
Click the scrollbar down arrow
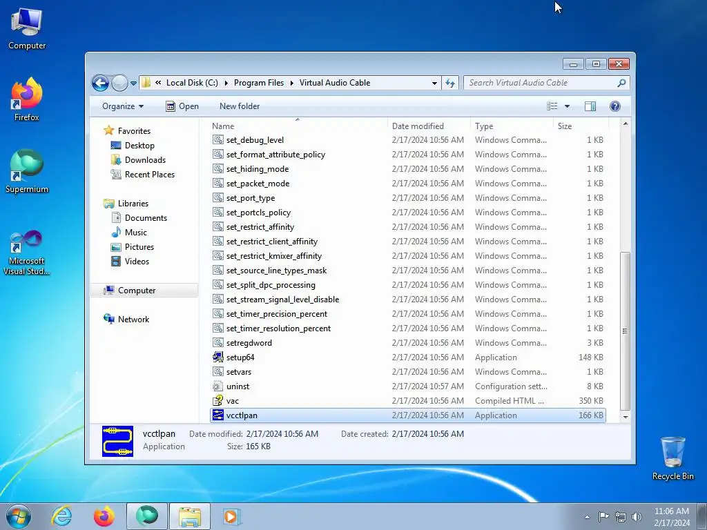pos(625,418)
